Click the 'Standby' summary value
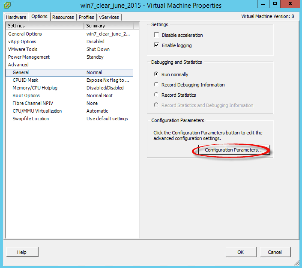 point(95,57)
